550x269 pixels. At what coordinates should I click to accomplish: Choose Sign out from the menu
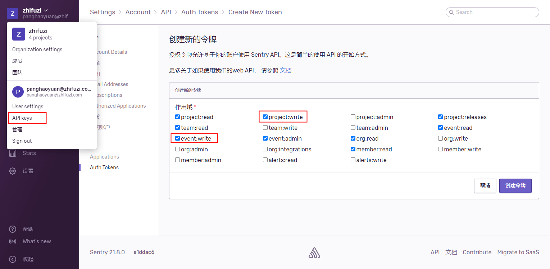22,141
